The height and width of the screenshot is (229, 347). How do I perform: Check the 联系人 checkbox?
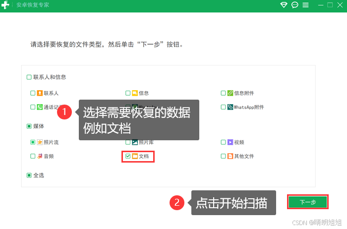tap(33, 93)
